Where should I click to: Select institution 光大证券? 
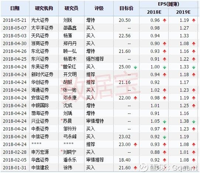[x=40, y=20]
